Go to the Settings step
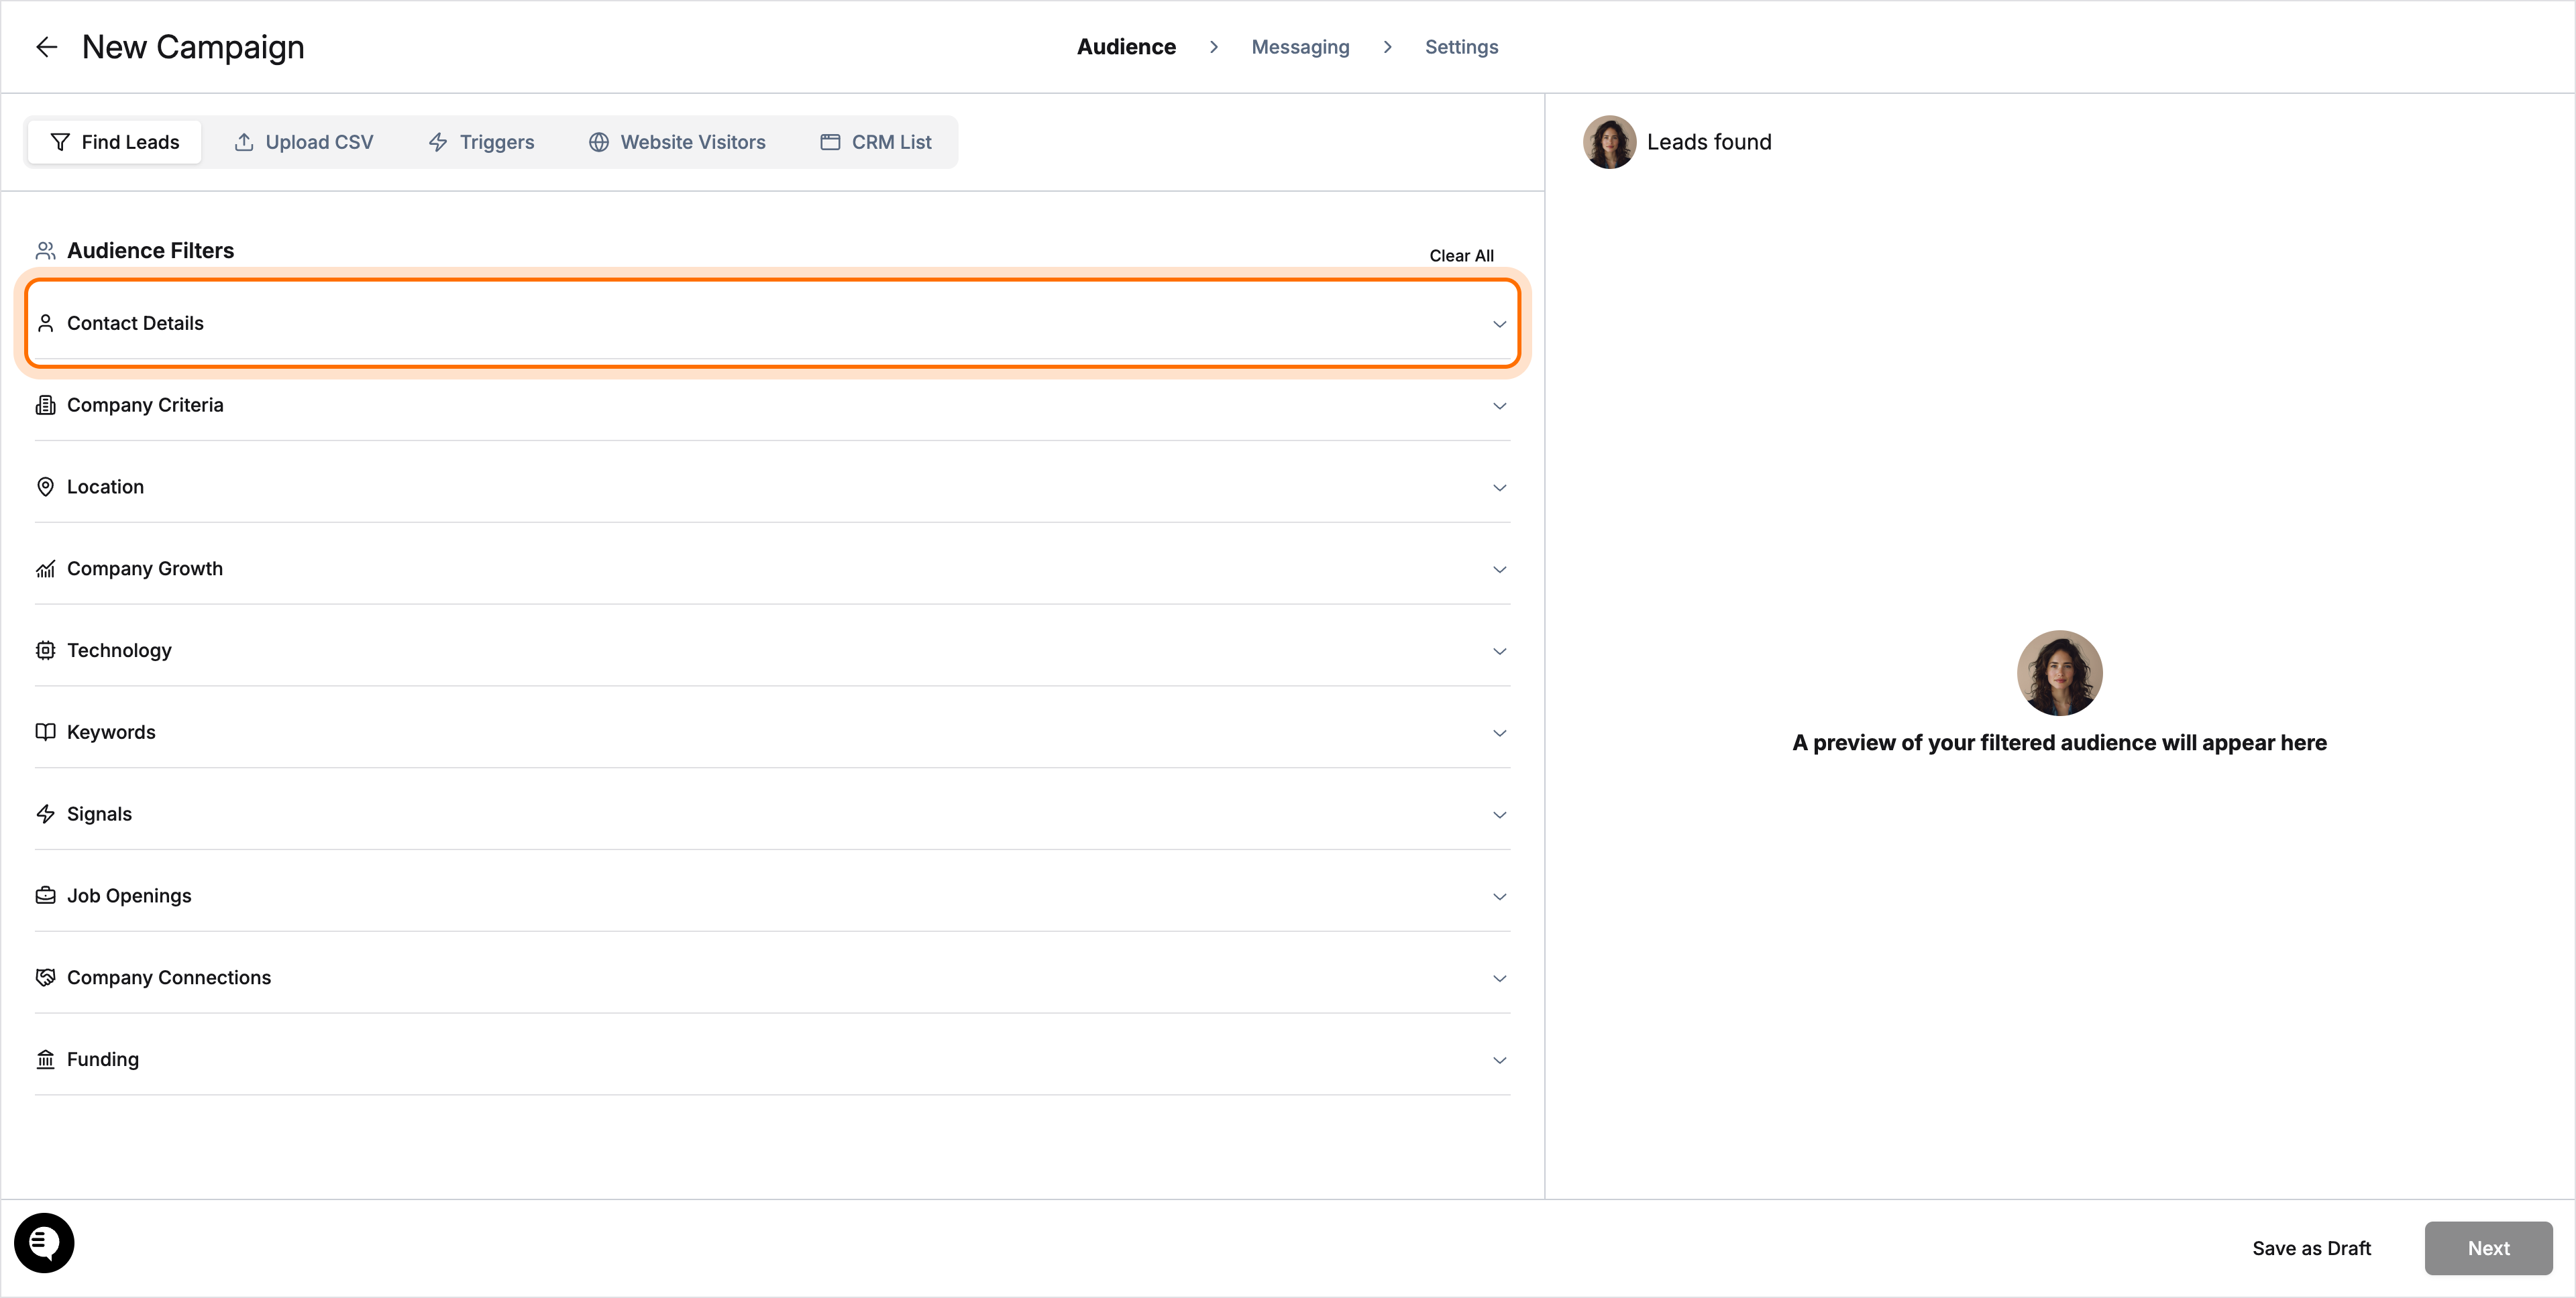 (1461, 47)
